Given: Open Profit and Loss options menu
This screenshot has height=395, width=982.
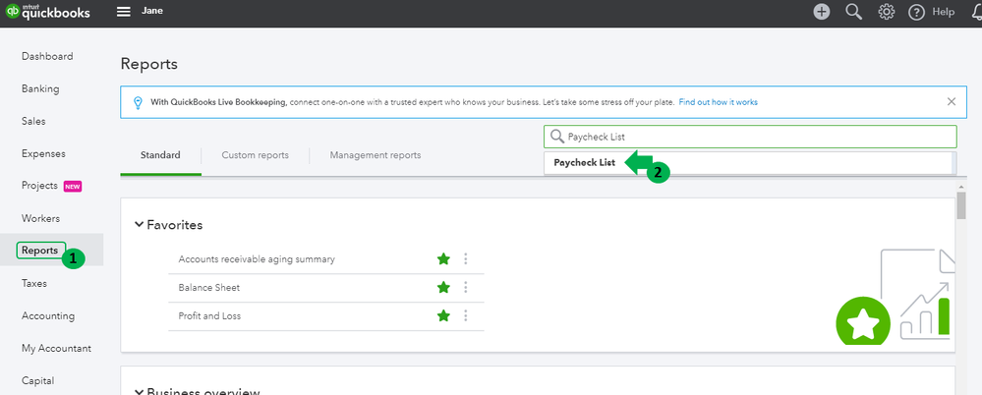Looking at the screenshot, I should tap(465, 316).
